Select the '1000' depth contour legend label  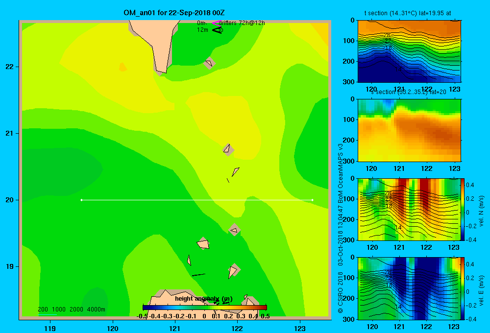coord(59,309)
